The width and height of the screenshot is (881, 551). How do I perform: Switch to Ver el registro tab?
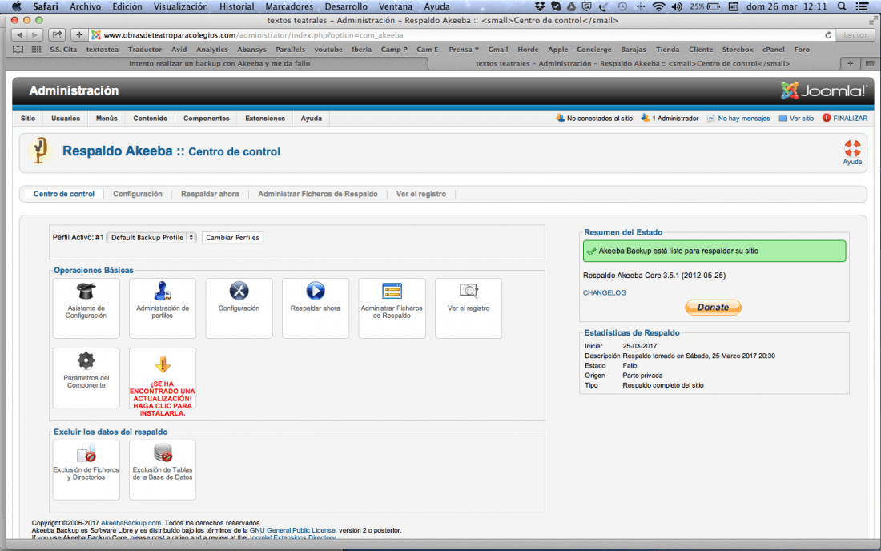(x=421, y=194)
